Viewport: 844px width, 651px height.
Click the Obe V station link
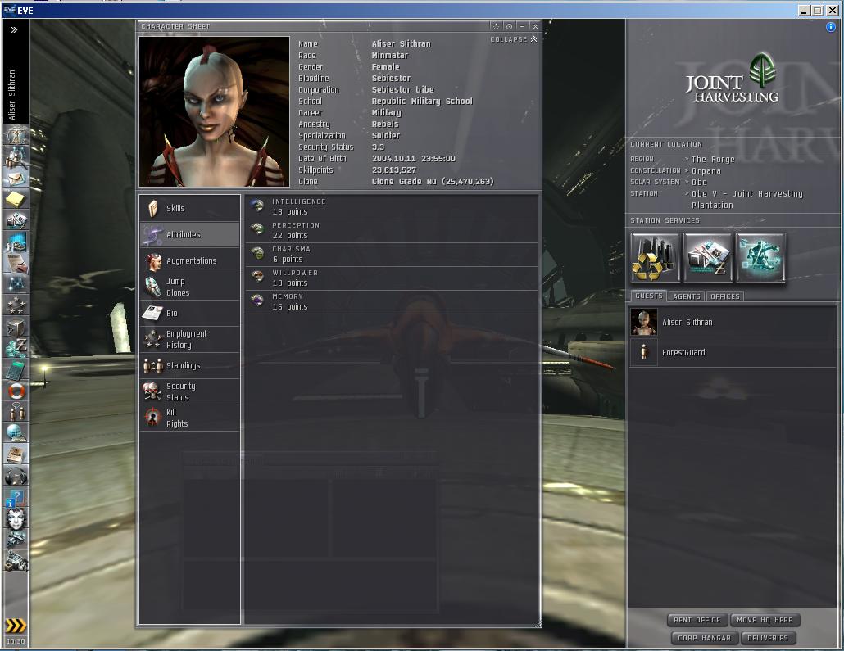pos(746,199)
